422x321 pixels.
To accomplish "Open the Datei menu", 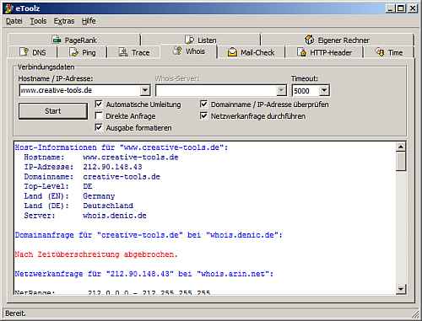I will [x=14, y=21].
